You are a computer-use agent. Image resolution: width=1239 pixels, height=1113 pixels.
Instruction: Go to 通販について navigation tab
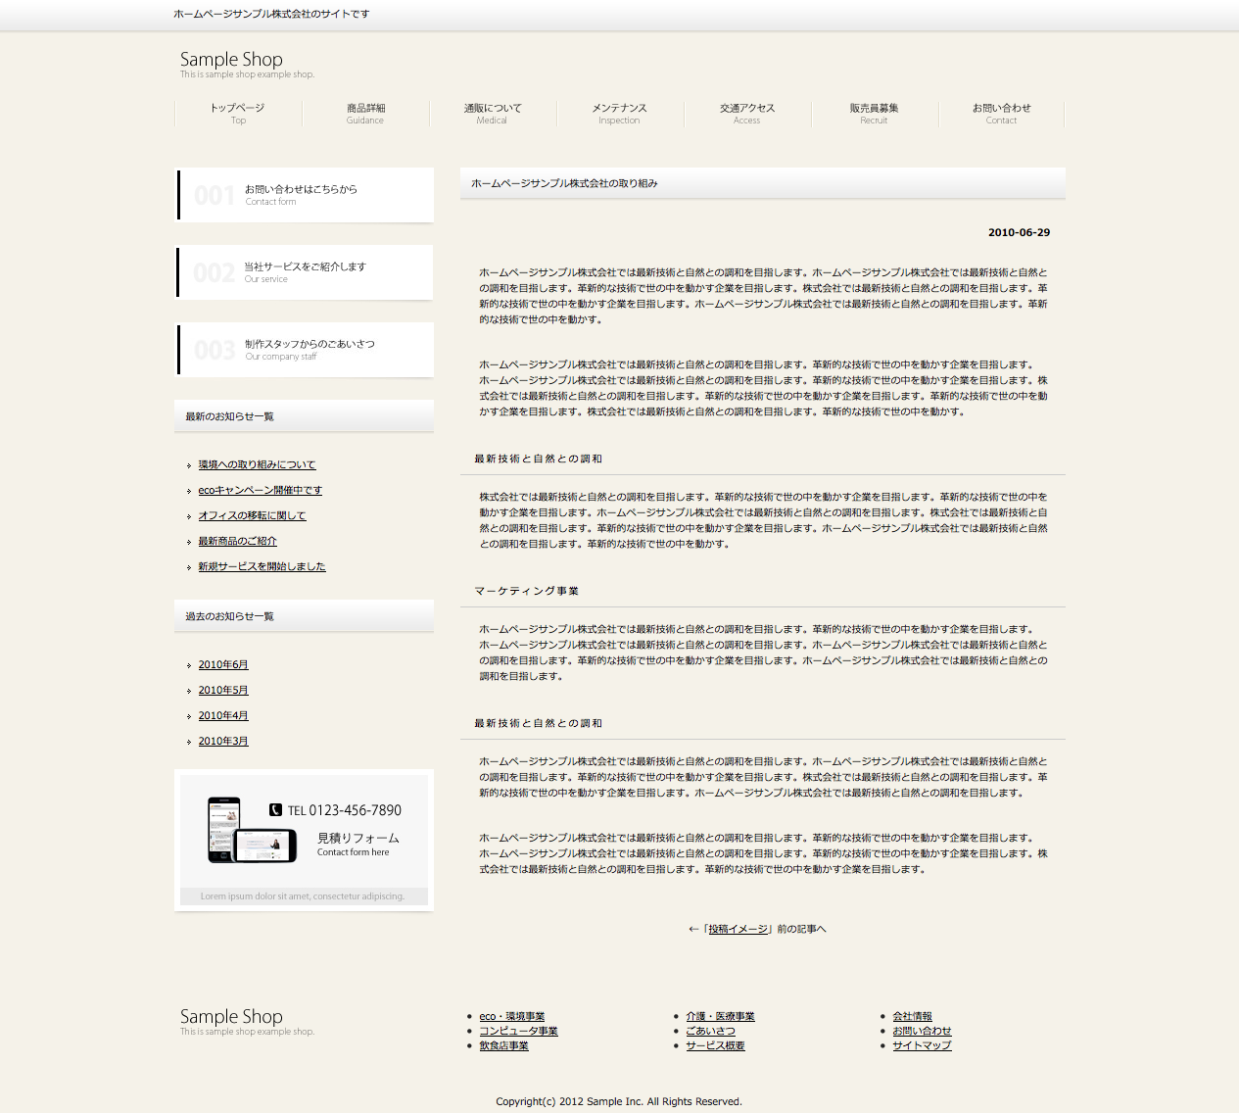(x=493, y=114)
